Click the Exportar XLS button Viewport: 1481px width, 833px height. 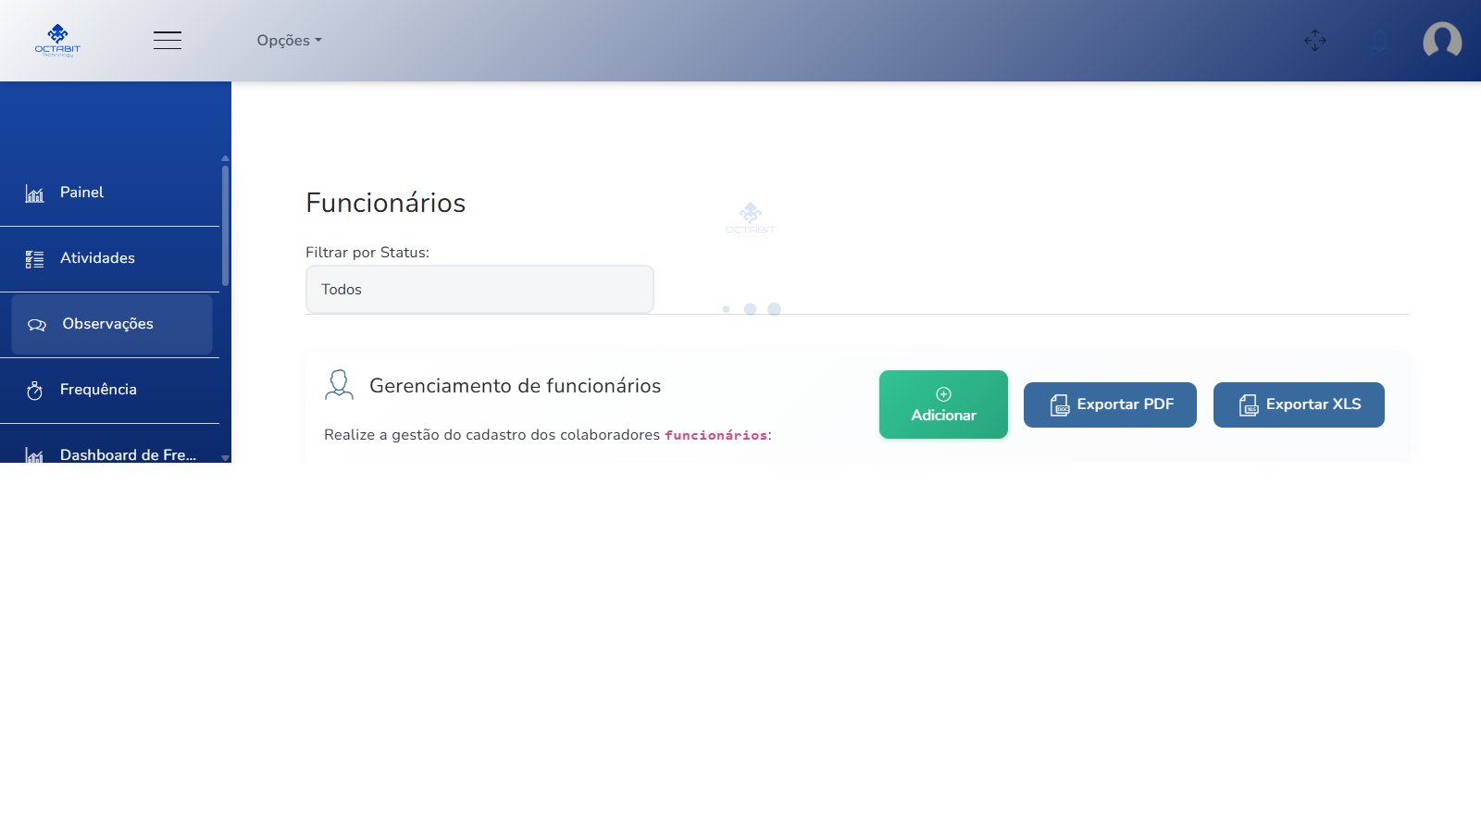click(1299, 404)
